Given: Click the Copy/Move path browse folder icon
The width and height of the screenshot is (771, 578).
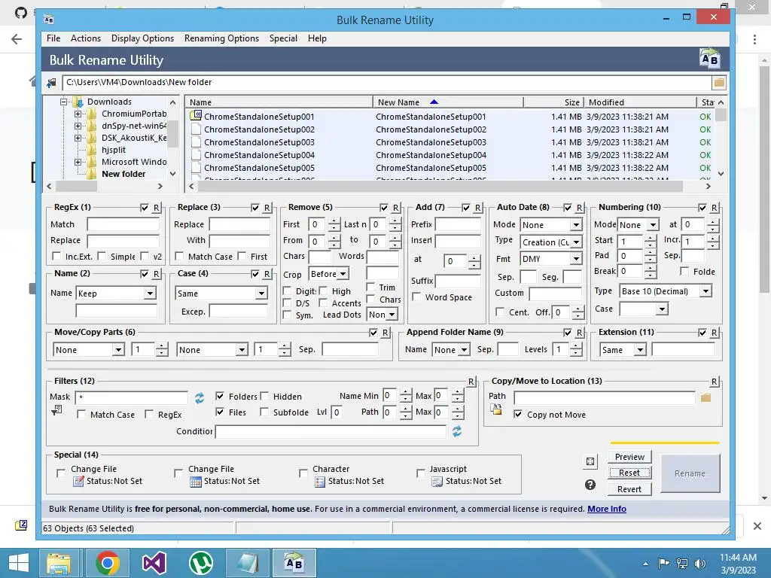Looking at the screenshot, I should (705, 397).
